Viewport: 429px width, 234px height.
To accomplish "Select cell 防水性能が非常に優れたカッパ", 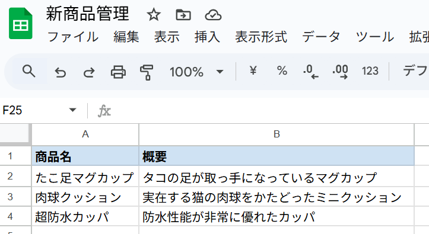I will click(277, 216).
